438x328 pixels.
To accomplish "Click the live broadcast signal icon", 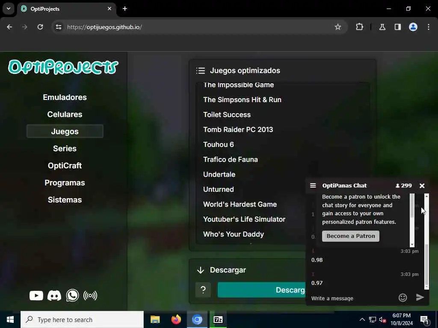I will click(90, 296).
